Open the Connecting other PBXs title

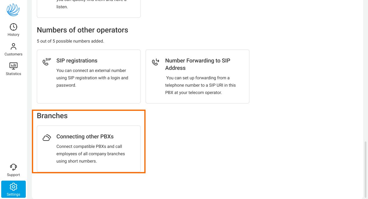pyautogui.click(x=85, y=137)
